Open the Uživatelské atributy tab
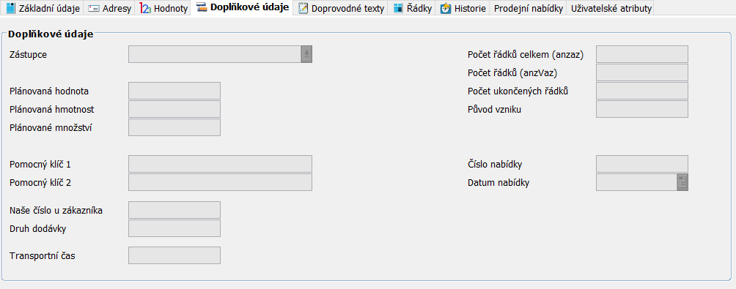 611,9
